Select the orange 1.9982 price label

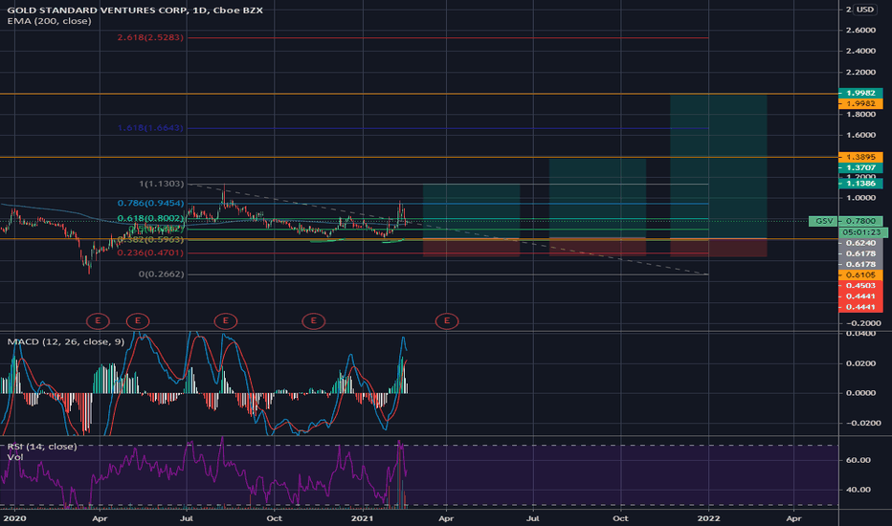[860, 103]
